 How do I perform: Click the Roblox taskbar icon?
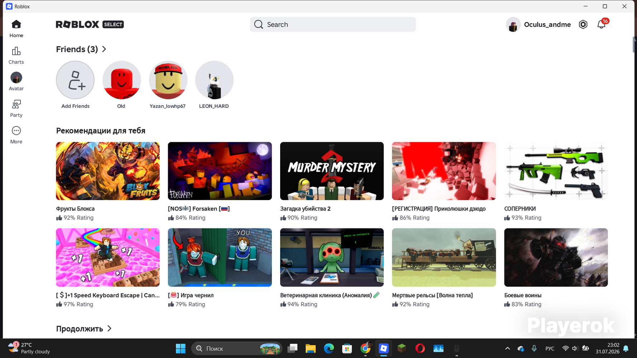[384, 348]
